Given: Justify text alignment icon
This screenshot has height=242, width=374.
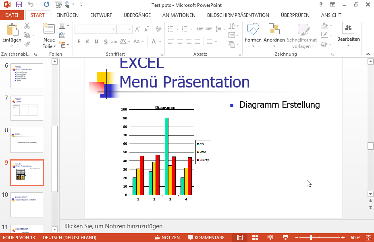Looking at the screenshot, I should [197, 42].
